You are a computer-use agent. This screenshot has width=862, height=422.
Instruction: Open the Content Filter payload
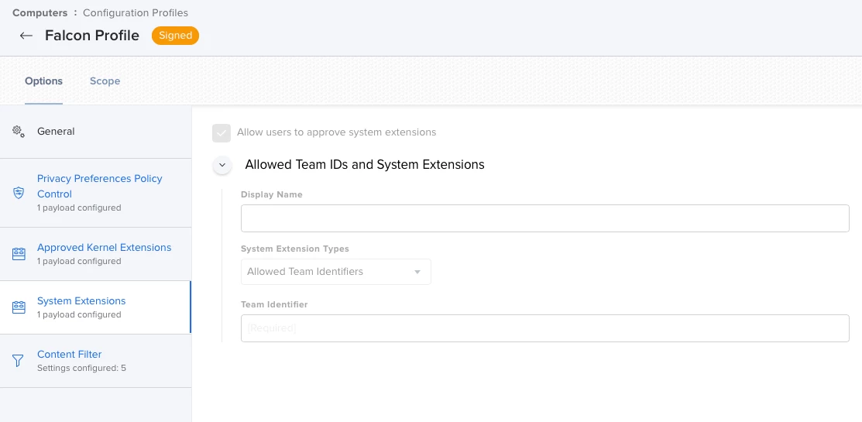(x=96, y=361)
